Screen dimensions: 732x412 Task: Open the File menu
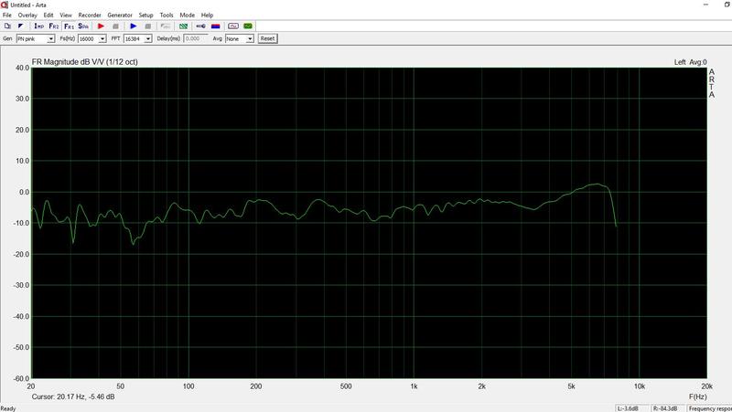7,15
